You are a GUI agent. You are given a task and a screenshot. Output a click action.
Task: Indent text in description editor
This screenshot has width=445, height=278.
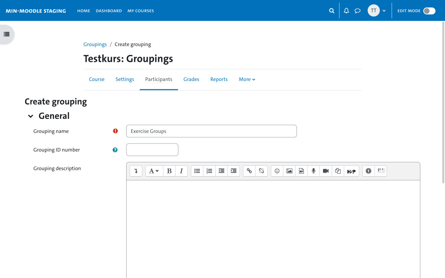(x=234, y=171)
